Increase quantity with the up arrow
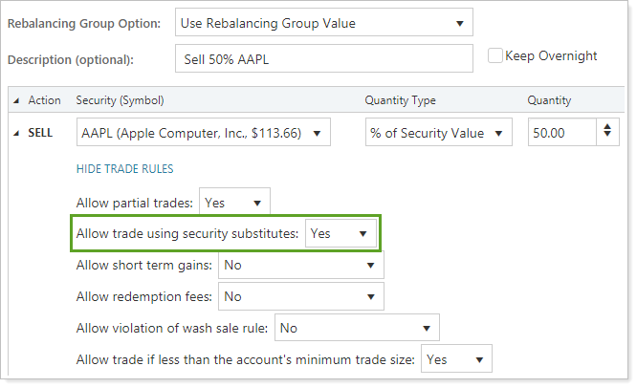The image size is (637, 388). [607, 128]
